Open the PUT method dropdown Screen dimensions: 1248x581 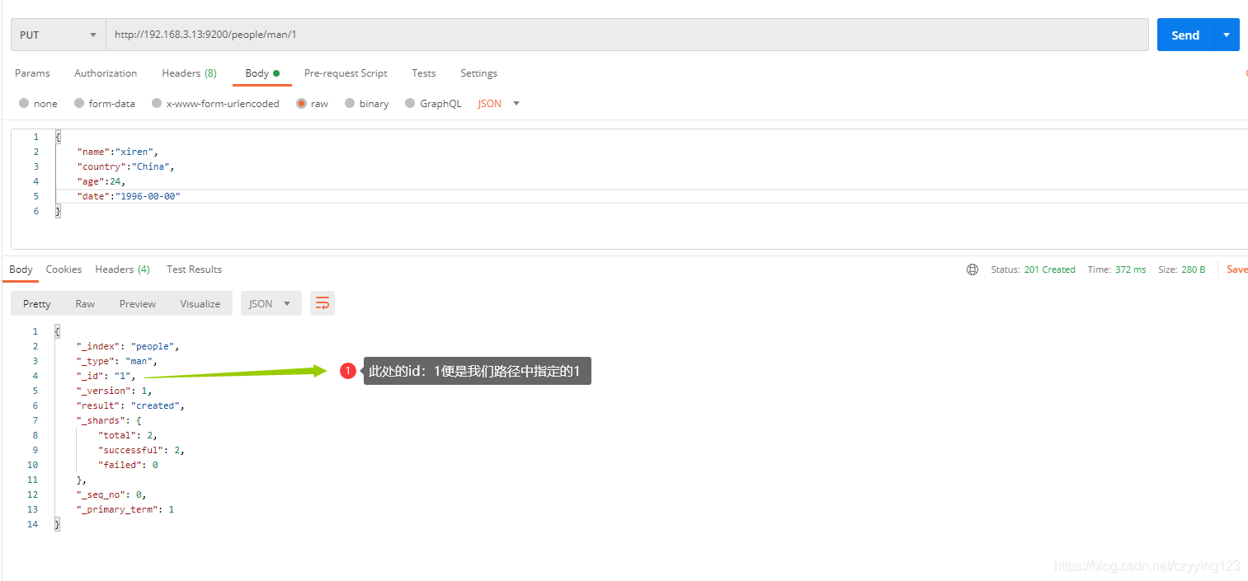point(59,35)
